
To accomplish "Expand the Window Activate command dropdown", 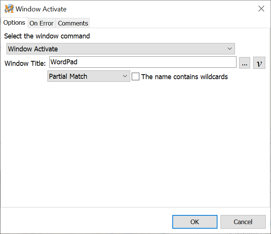I will 120,49.
